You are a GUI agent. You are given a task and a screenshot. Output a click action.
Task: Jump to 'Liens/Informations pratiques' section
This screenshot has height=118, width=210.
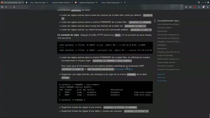(168, 24)
